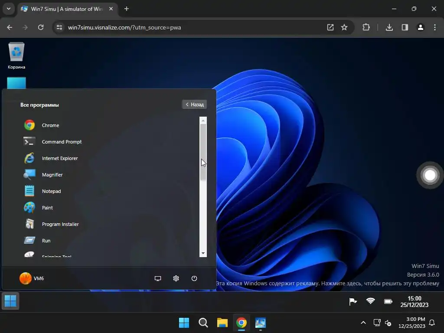
Task: Reload the browser page
Action: [41, 27]
